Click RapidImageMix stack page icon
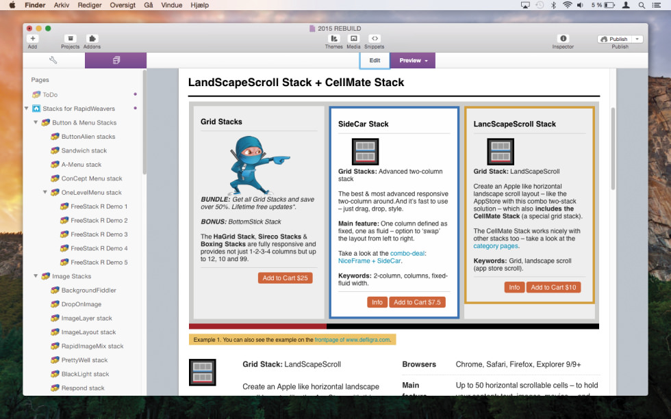Screen dimensions: 671x419 55,346
